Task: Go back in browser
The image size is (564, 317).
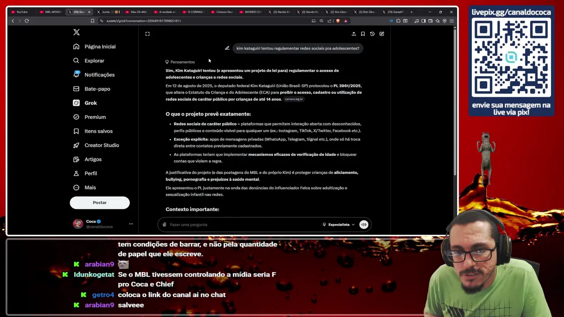Action: tap(13, 21)
